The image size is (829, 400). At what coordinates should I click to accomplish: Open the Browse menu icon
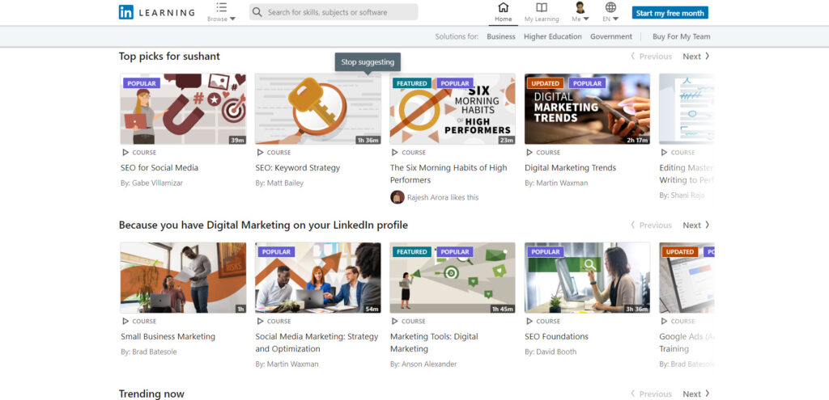[222, 7]
